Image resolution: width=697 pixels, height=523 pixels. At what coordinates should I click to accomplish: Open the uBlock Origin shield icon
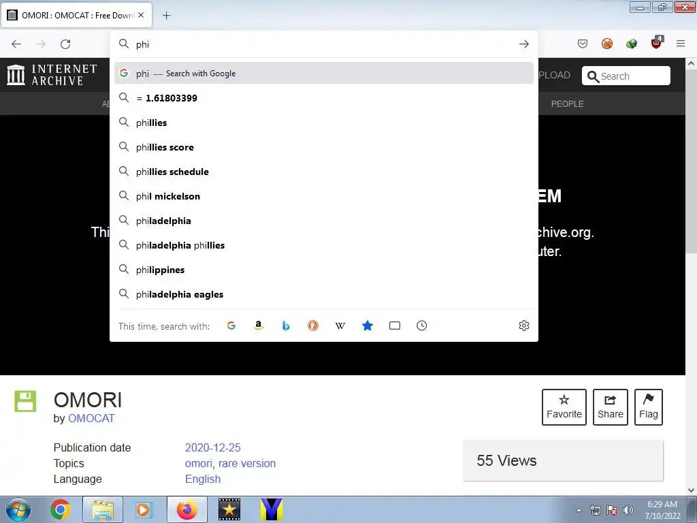pyautogui.click(x=657, y=43)
